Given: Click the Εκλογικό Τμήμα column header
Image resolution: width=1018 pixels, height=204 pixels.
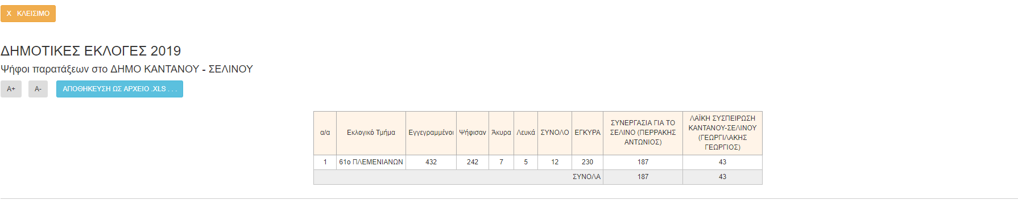Looking at the screenshot, I should pos(371,133).
